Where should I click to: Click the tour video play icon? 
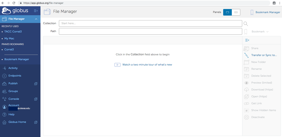pos(118,65)
